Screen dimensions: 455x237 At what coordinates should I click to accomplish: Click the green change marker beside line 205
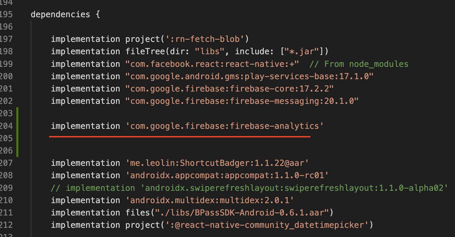[17, 138]
